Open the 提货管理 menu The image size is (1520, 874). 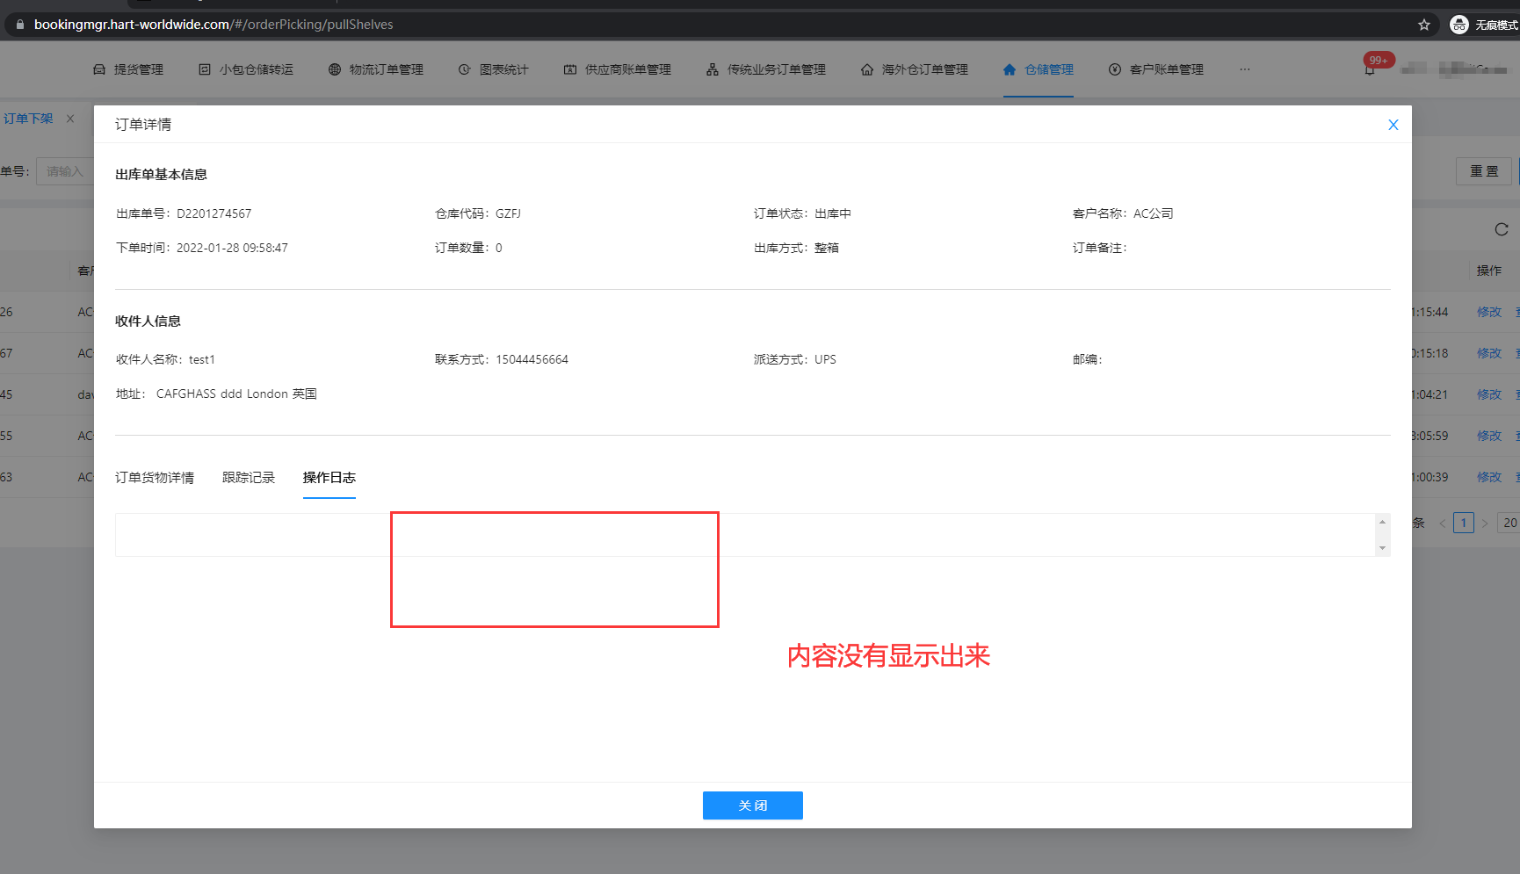128,69
